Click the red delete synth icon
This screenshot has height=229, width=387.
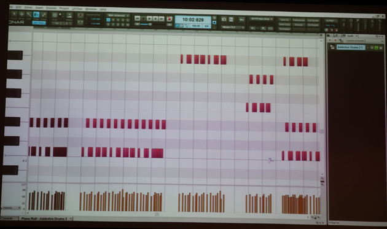coord(335,41)
